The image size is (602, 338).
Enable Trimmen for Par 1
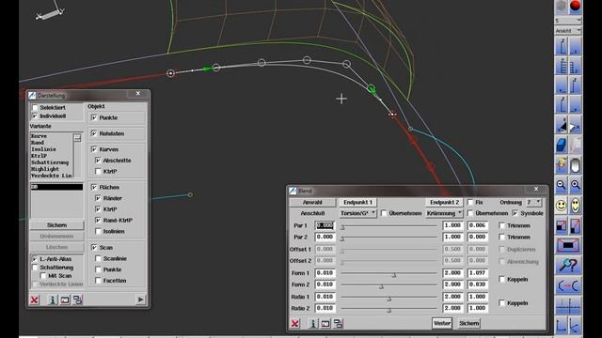(501, 225)
